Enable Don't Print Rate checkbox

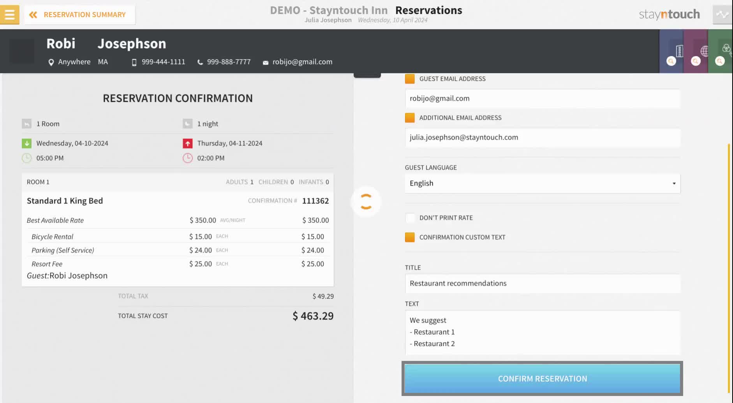point(410,218)
